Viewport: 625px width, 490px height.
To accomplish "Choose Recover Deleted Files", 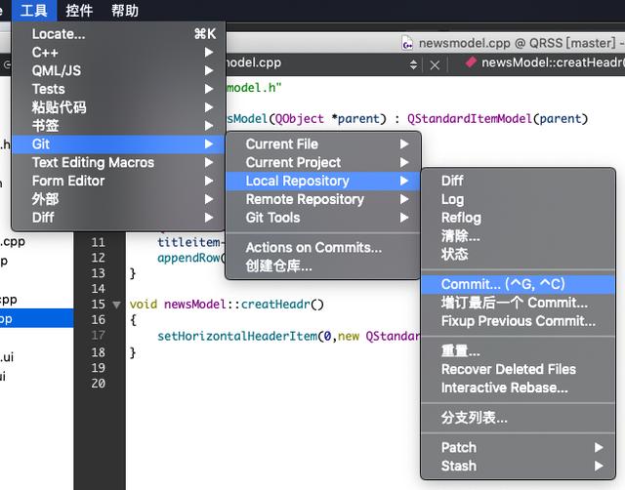I will tap(519, 369).
